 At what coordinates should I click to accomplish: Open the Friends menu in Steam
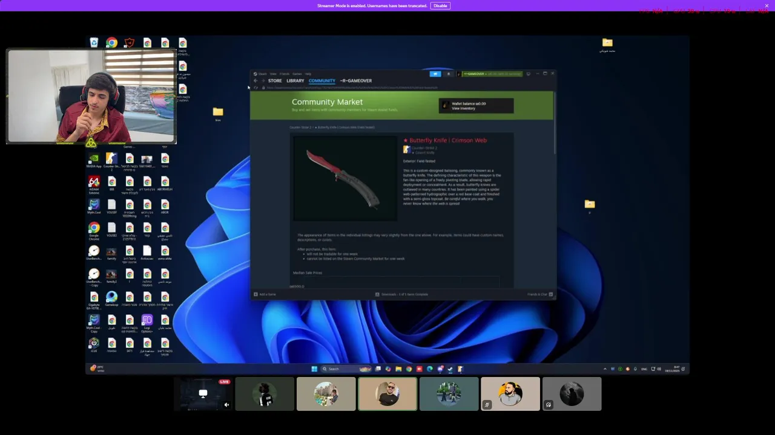point(285,74)
